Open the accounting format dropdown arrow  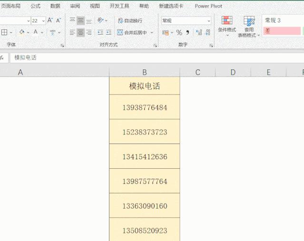point(172,32)
